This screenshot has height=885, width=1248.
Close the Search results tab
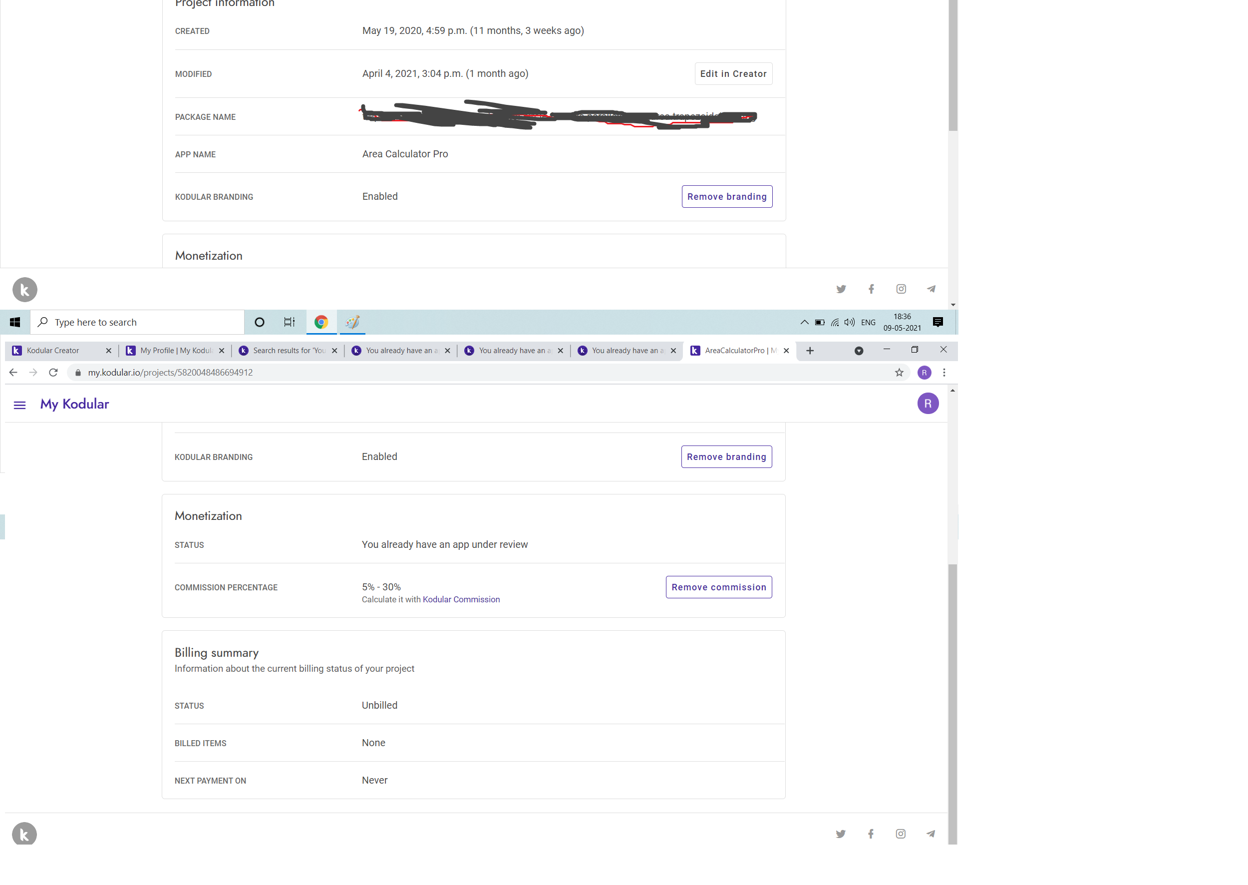334,351
